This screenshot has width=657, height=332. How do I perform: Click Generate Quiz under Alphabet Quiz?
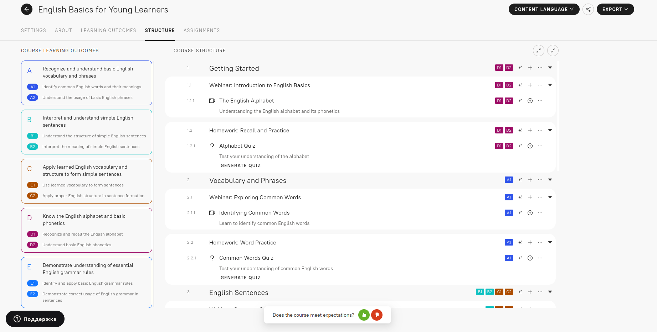241,165
